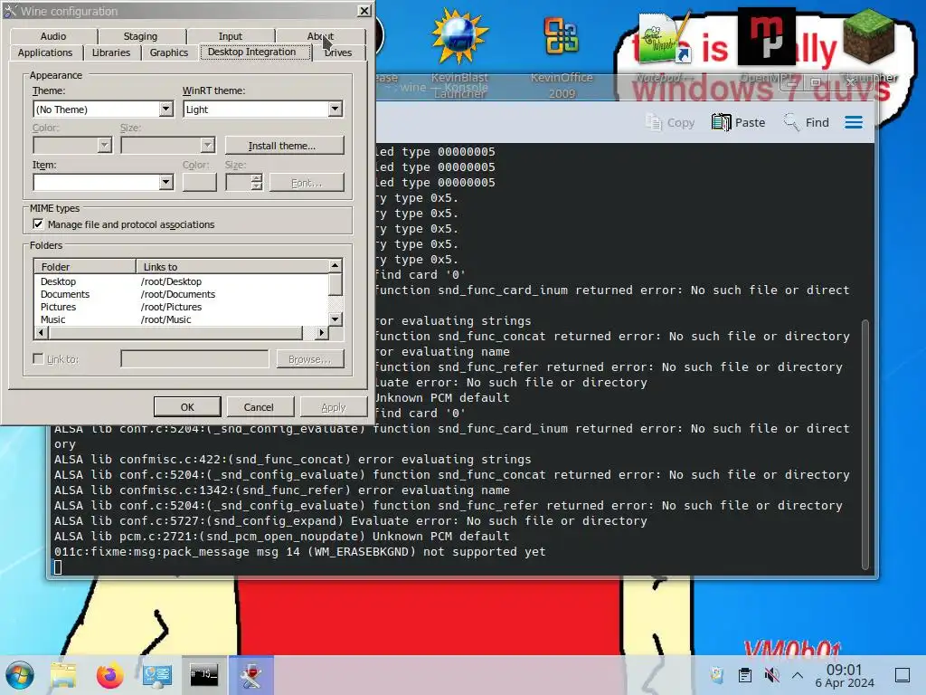926x695 pixels.
Task: Click the item Size spinner arrows
Action: point(256,182)
